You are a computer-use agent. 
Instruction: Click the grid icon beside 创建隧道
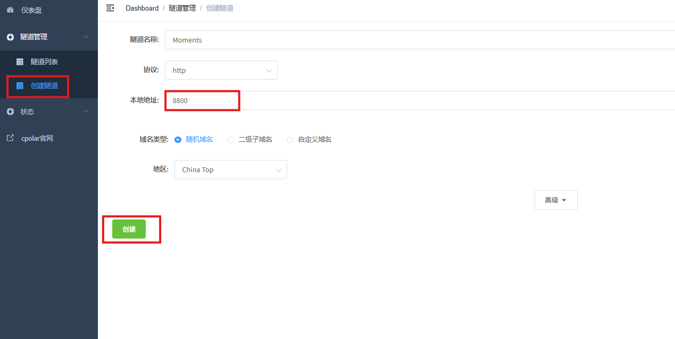pos(20,86)
